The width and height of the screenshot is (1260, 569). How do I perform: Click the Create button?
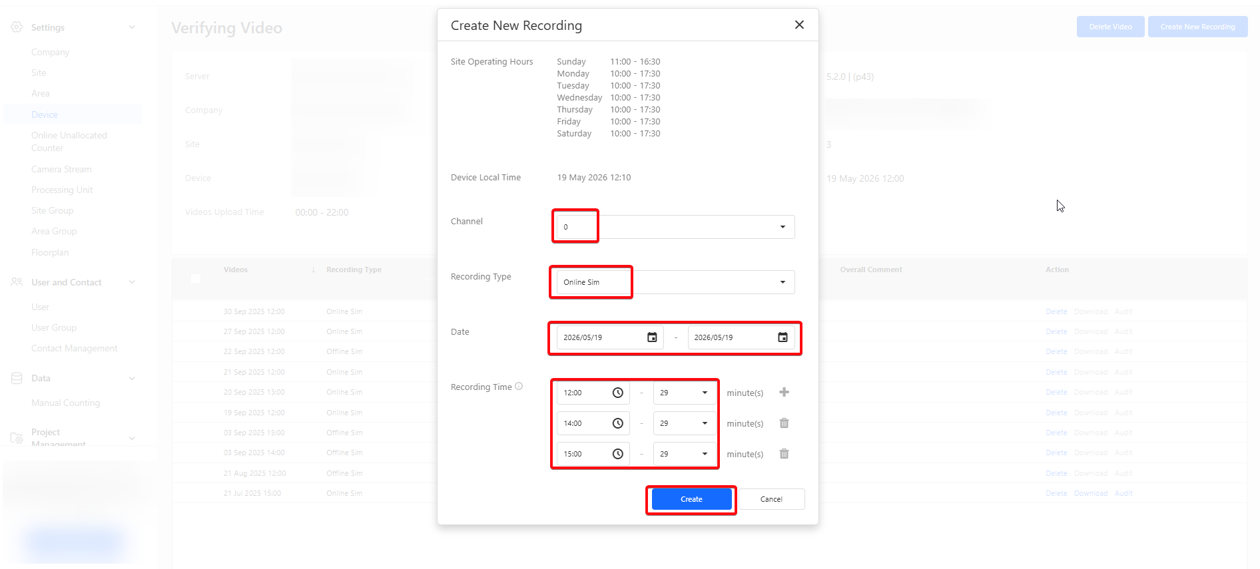point(691,499)
